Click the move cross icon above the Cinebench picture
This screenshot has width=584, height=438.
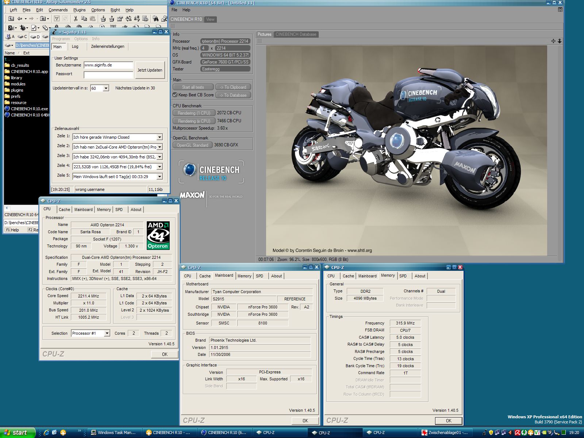point(553,41)
